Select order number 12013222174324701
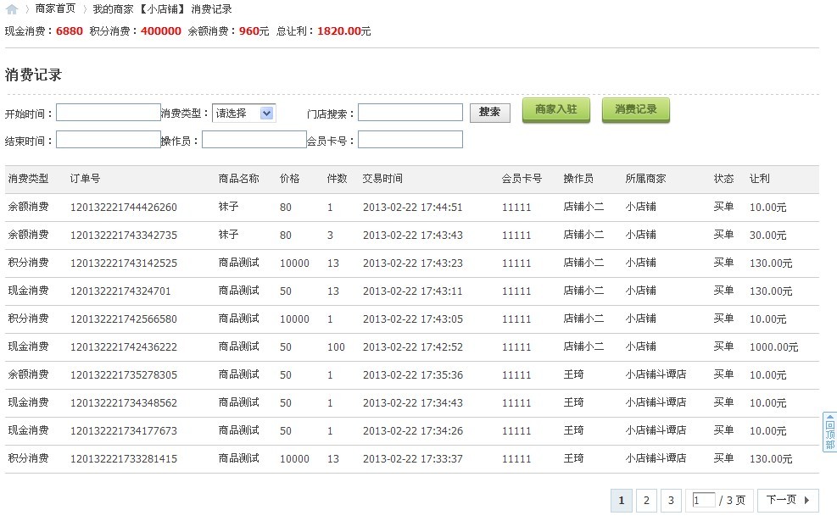 click(x=120, y=291)
